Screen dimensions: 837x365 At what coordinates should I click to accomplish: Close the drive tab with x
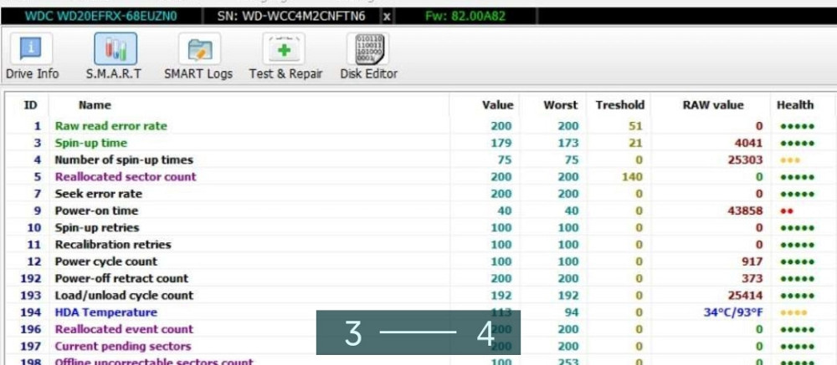point(387,16)
